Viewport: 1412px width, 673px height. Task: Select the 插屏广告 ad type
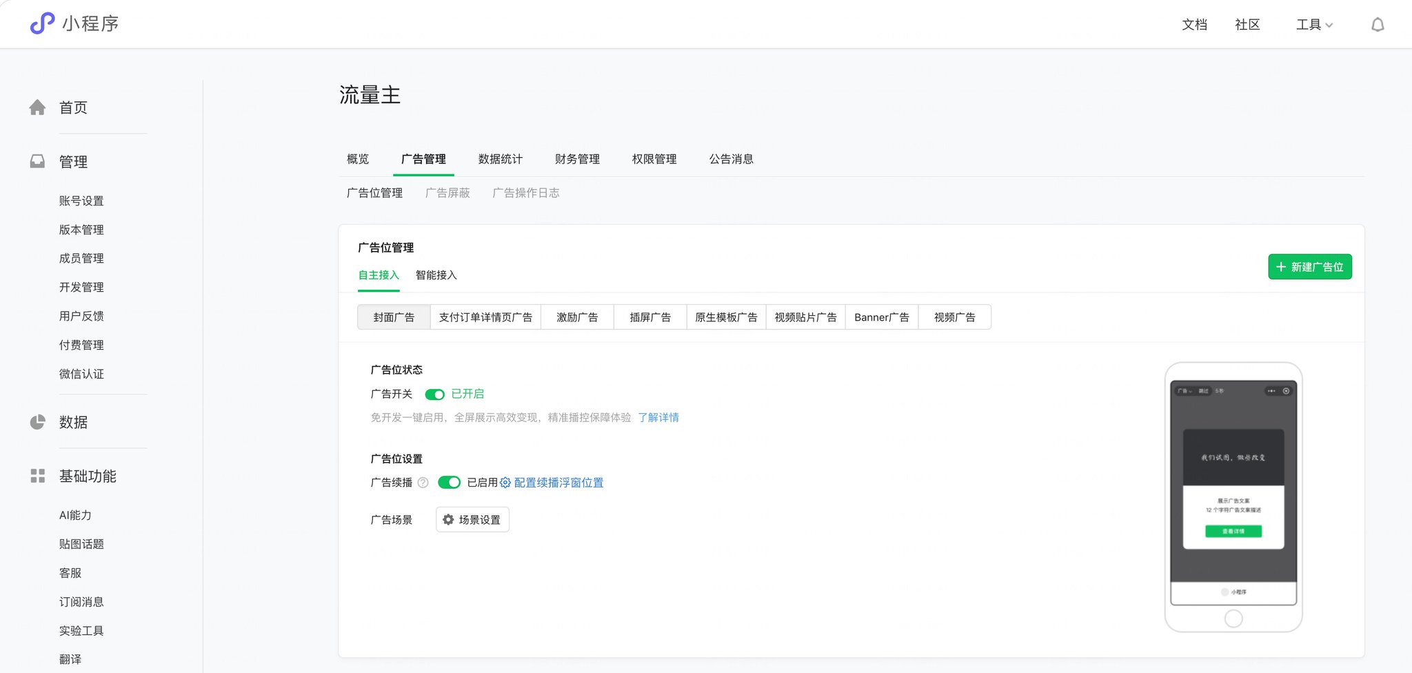(650, 317)
